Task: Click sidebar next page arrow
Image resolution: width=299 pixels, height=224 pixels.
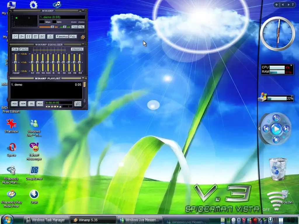Action: click(x=288, y=5)
